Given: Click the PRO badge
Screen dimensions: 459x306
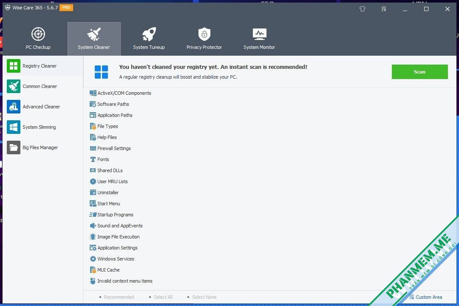Looking at the screenshot, I should [x=66, y=8].
